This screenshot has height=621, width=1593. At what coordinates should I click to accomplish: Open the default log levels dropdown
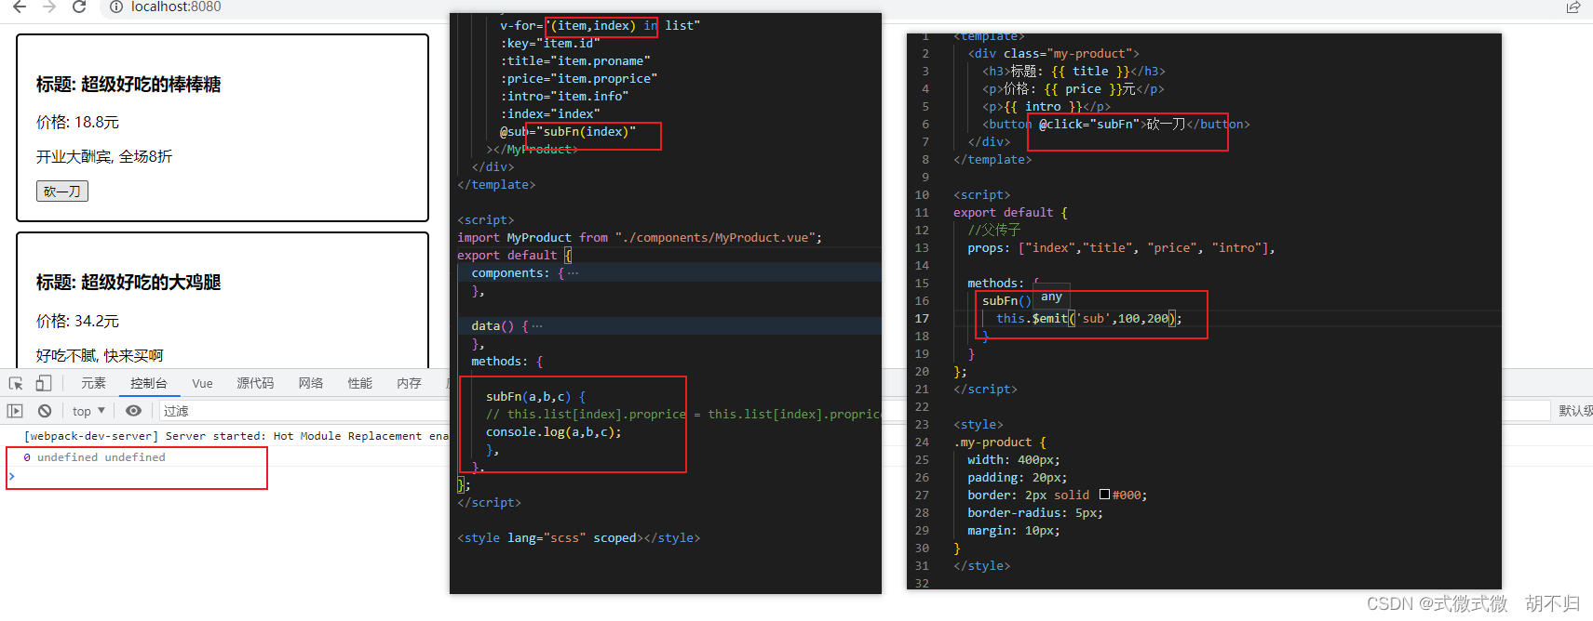(1574, 411)
